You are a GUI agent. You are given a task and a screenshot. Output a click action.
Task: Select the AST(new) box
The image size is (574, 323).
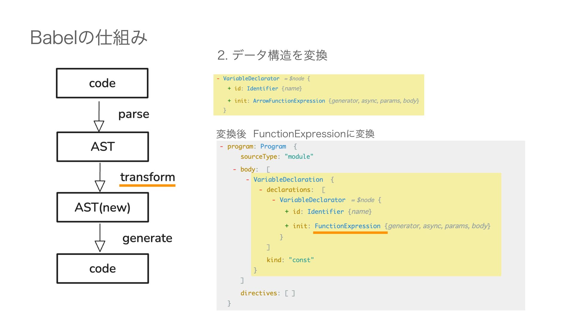coord(103,207)
